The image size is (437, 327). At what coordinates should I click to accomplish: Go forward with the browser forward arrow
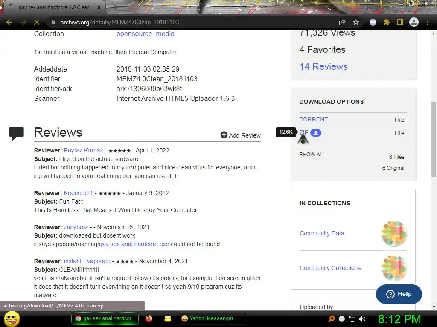23,22
